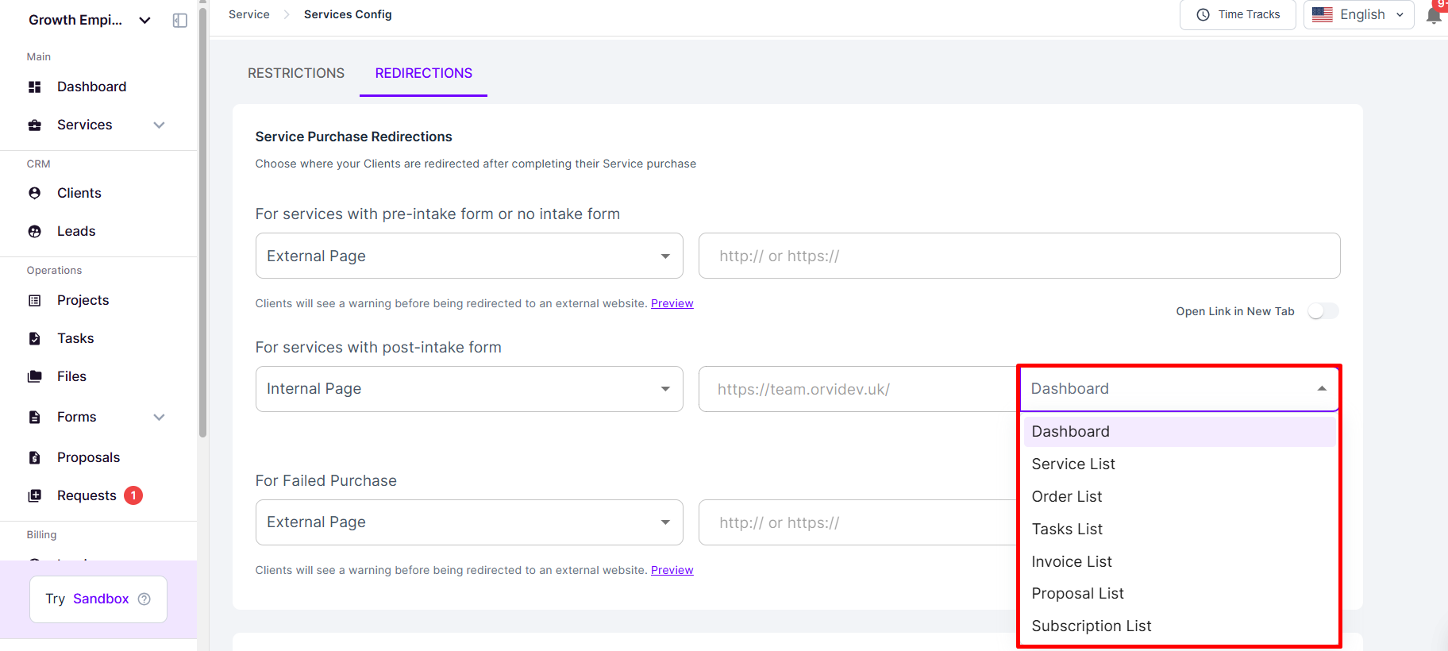1448x651 pixels.
Task: Open Failed Purchase External Page dropdown
Action: click(x=468, y=522)
